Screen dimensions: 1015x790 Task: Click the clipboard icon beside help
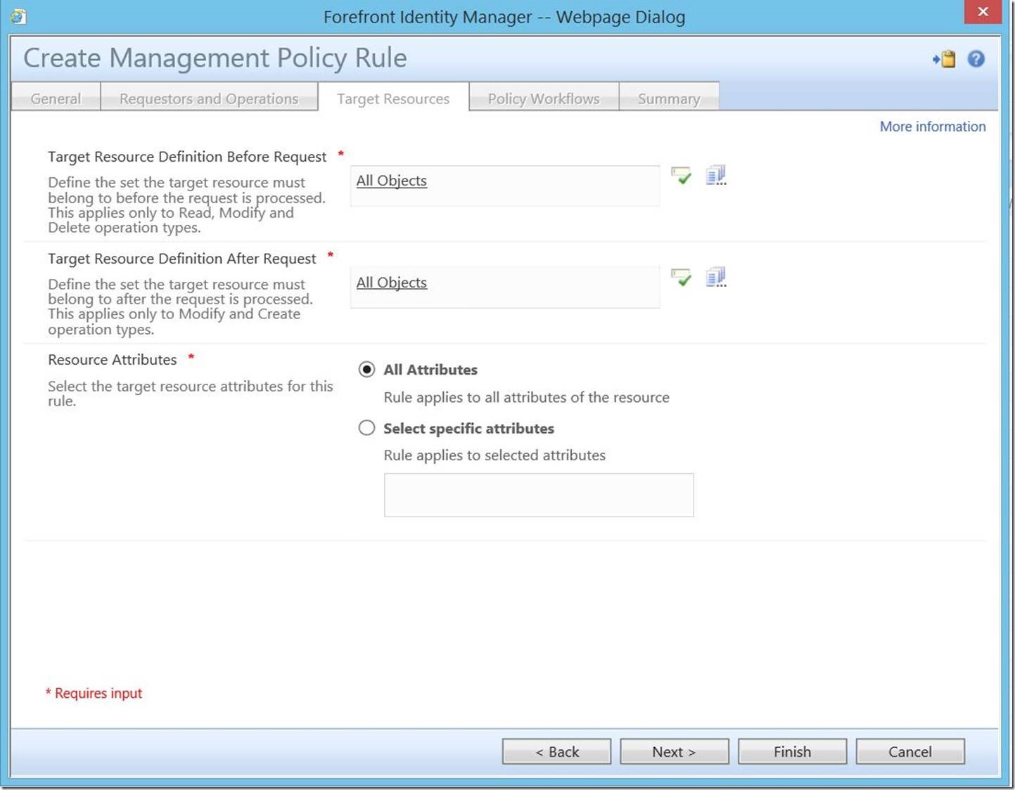(944, 59)
